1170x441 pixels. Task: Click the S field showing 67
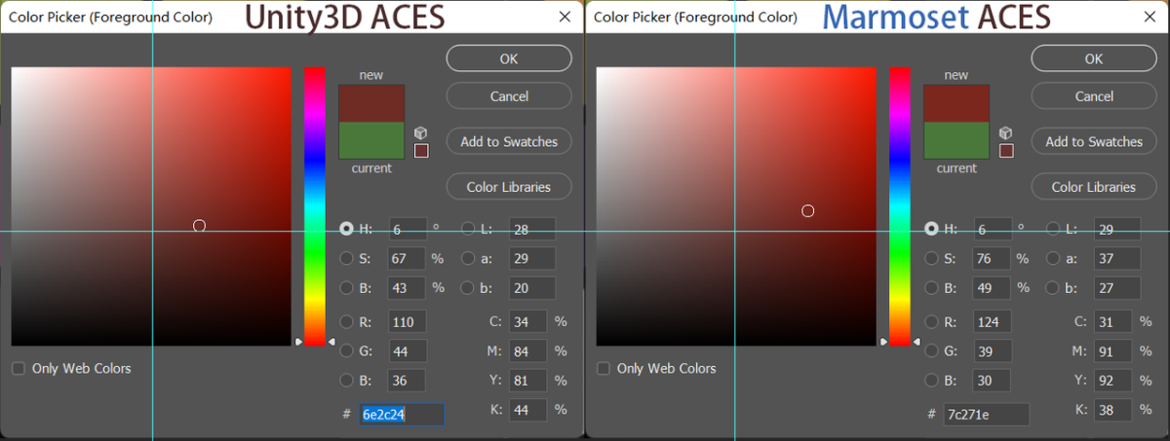coord(408,258)
